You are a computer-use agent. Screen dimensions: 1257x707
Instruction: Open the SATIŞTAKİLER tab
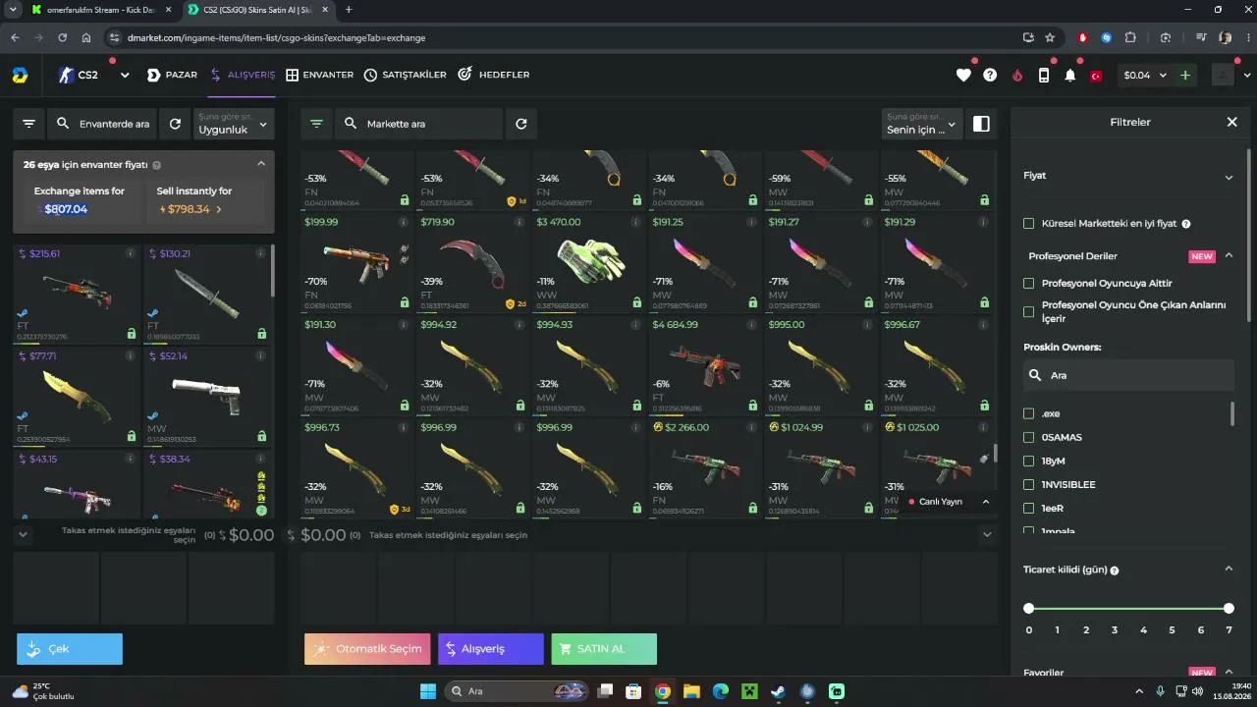tap(405, 75)
